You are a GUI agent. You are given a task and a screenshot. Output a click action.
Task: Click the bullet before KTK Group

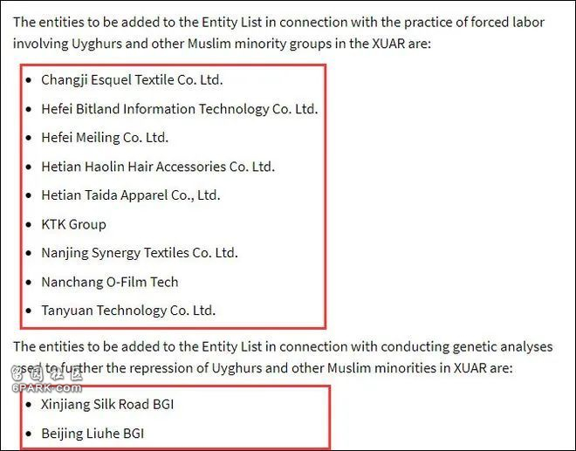tap(29, 224)
